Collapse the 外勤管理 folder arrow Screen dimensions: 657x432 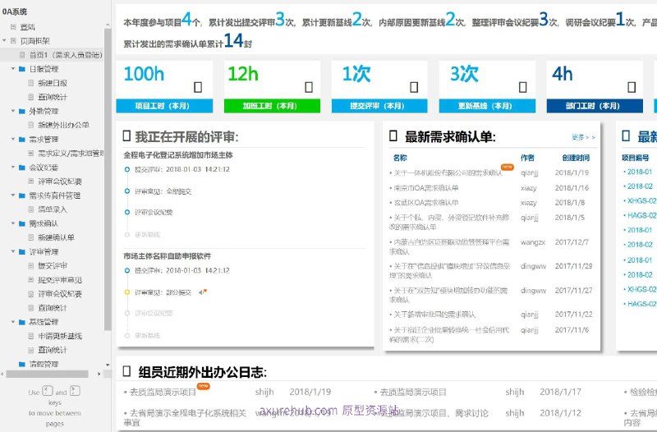click(13, 111)
